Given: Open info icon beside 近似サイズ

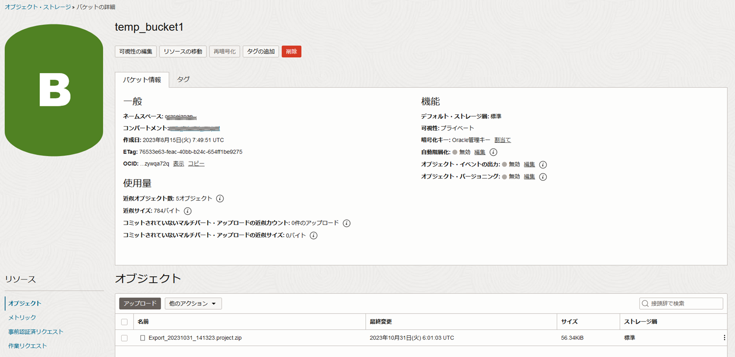Looking at the screenshot, I should click(188, 211).
